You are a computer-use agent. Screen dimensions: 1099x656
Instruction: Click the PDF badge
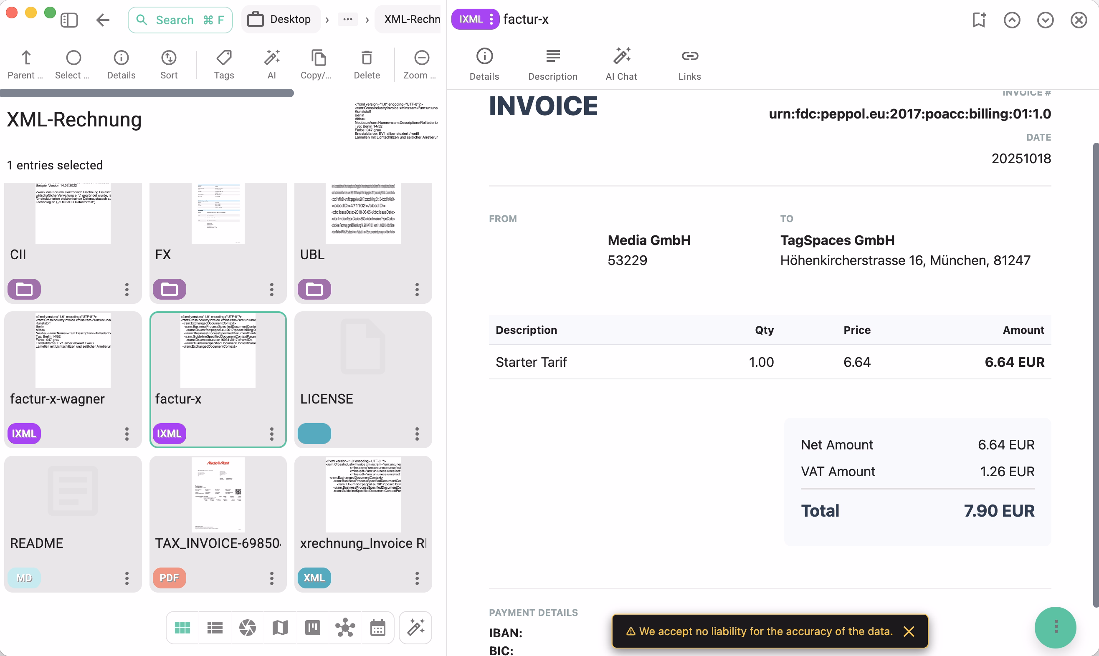[x=170, y=578]
